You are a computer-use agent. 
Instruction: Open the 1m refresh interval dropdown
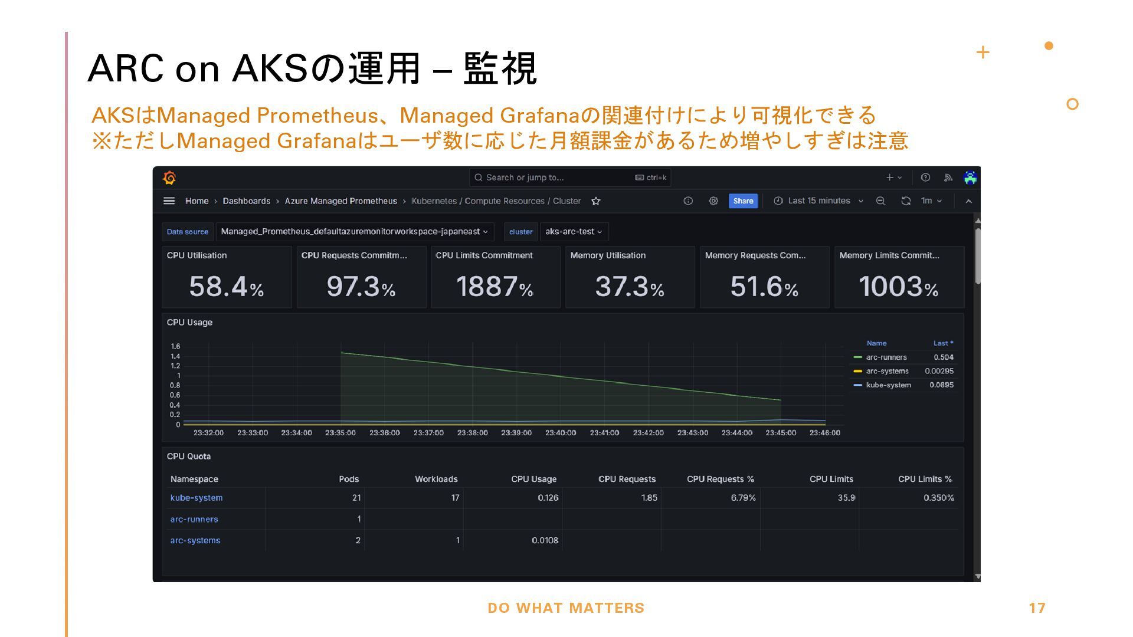coord(932,201)
